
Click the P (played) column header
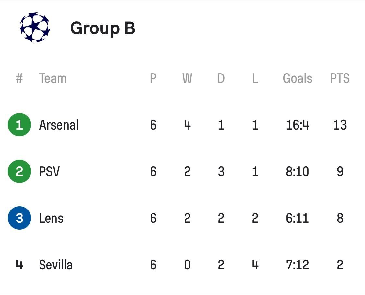coord(153,78)
